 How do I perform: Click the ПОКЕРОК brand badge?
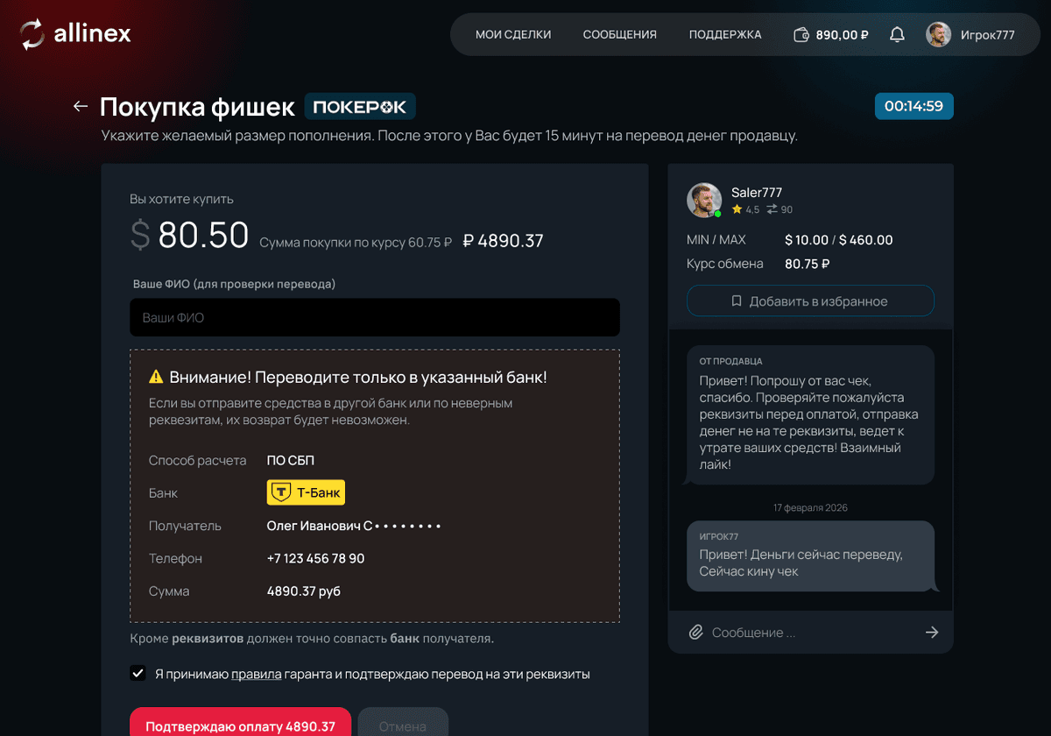pyautogui.click(x=360, y=106)
